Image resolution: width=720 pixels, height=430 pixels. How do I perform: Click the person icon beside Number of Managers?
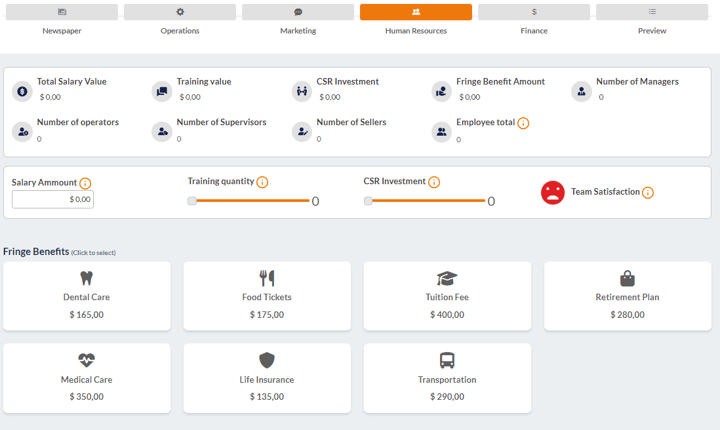pyautogui.click(x=581, y=91)
